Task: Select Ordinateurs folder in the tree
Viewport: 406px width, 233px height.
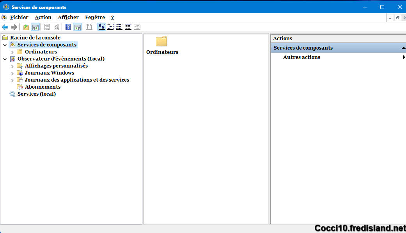Action: 41,52
